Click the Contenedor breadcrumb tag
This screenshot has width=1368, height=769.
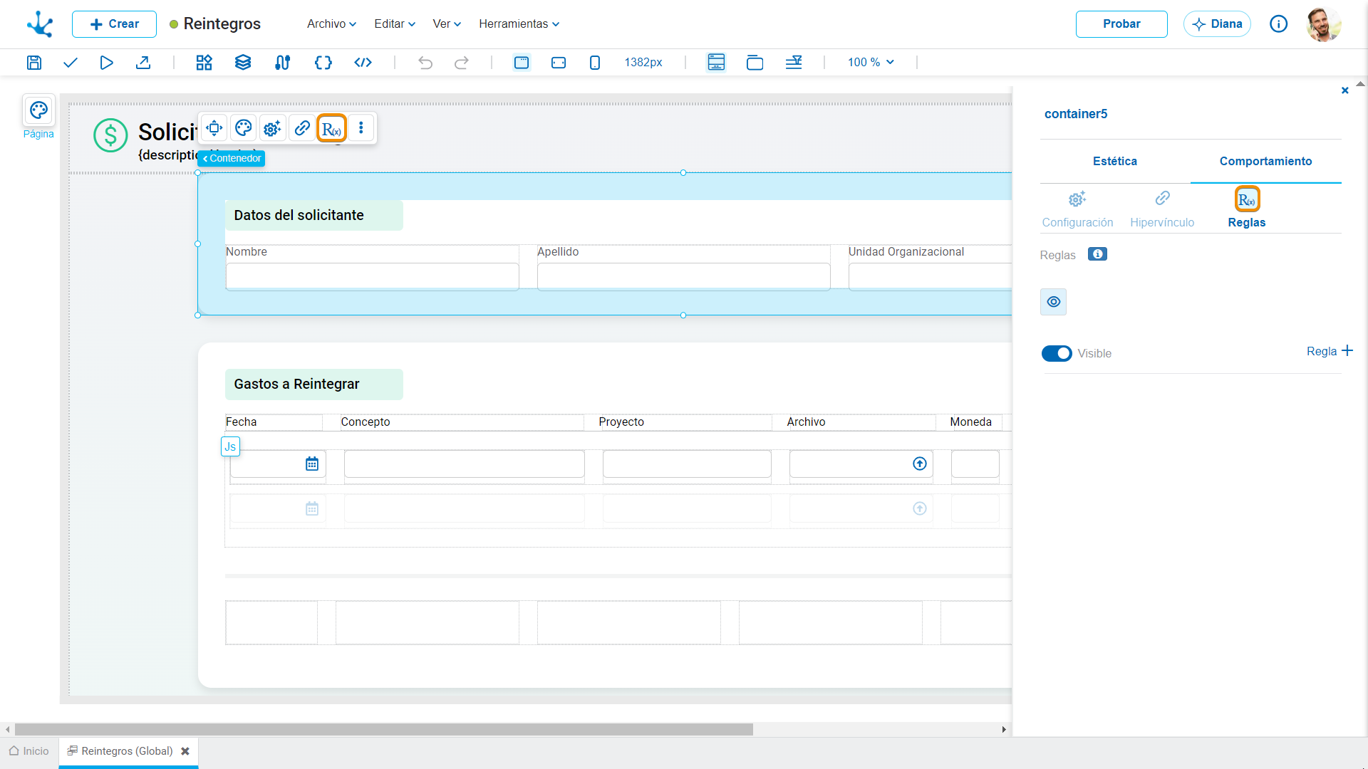pos(232,158)
